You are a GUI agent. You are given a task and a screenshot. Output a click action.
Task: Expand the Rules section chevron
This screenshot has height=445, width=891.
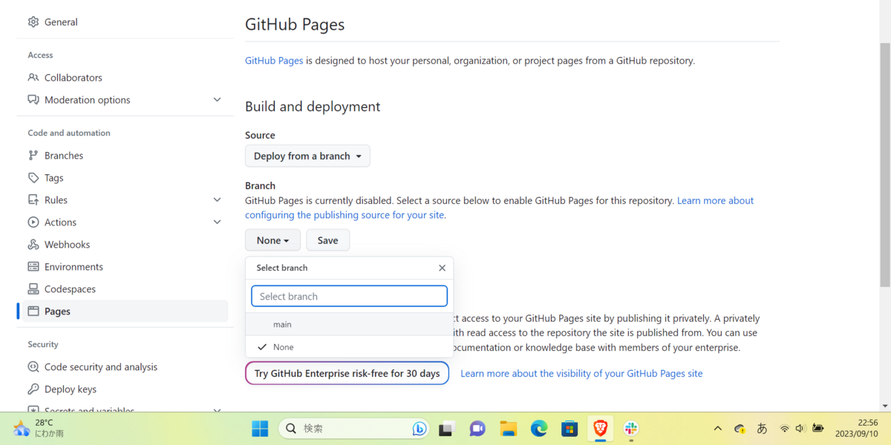(217, 200)
